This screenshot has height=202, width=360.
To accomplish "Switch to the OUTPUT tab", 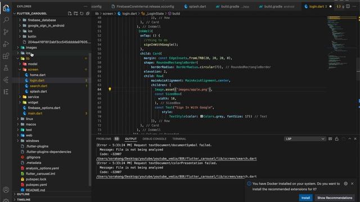I will pos(130,139).
